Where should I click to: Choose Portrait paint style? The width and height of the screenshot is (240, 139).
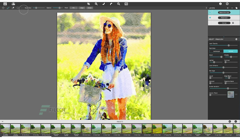tap(231, 51)
